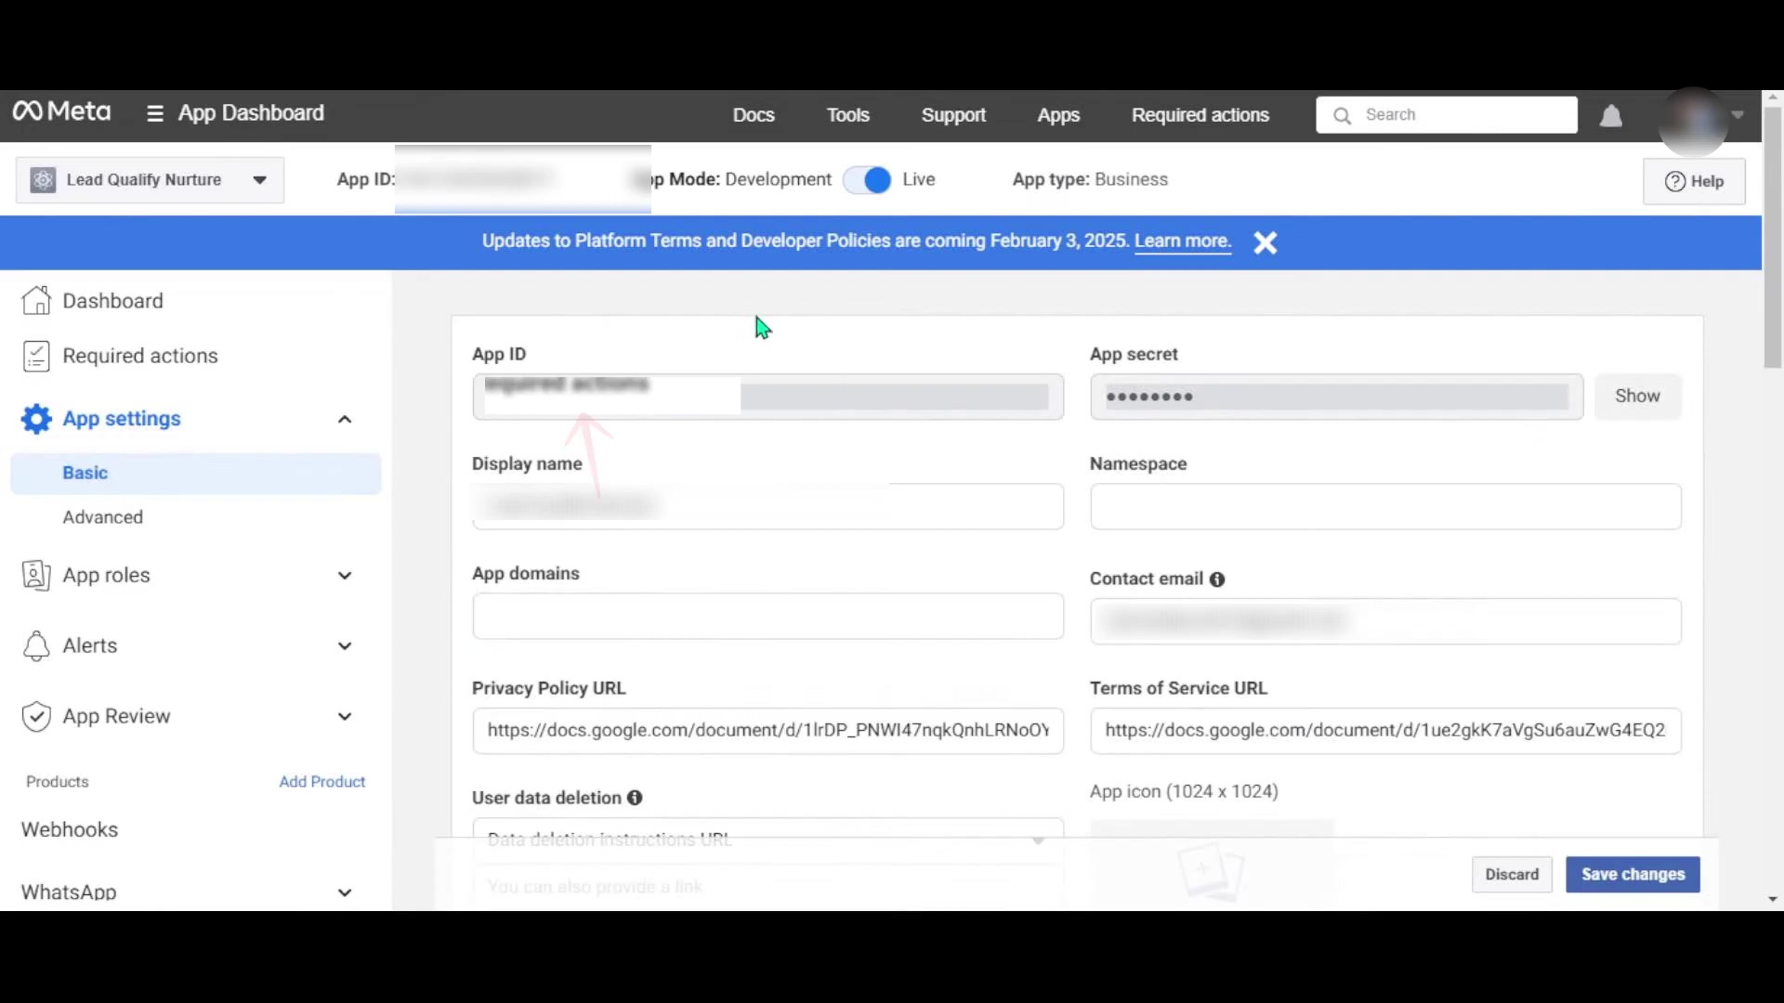Click the Alerts bell icon in sidebar
1784x1003 pixels.
pyautogui.click(x=36, y=645)
